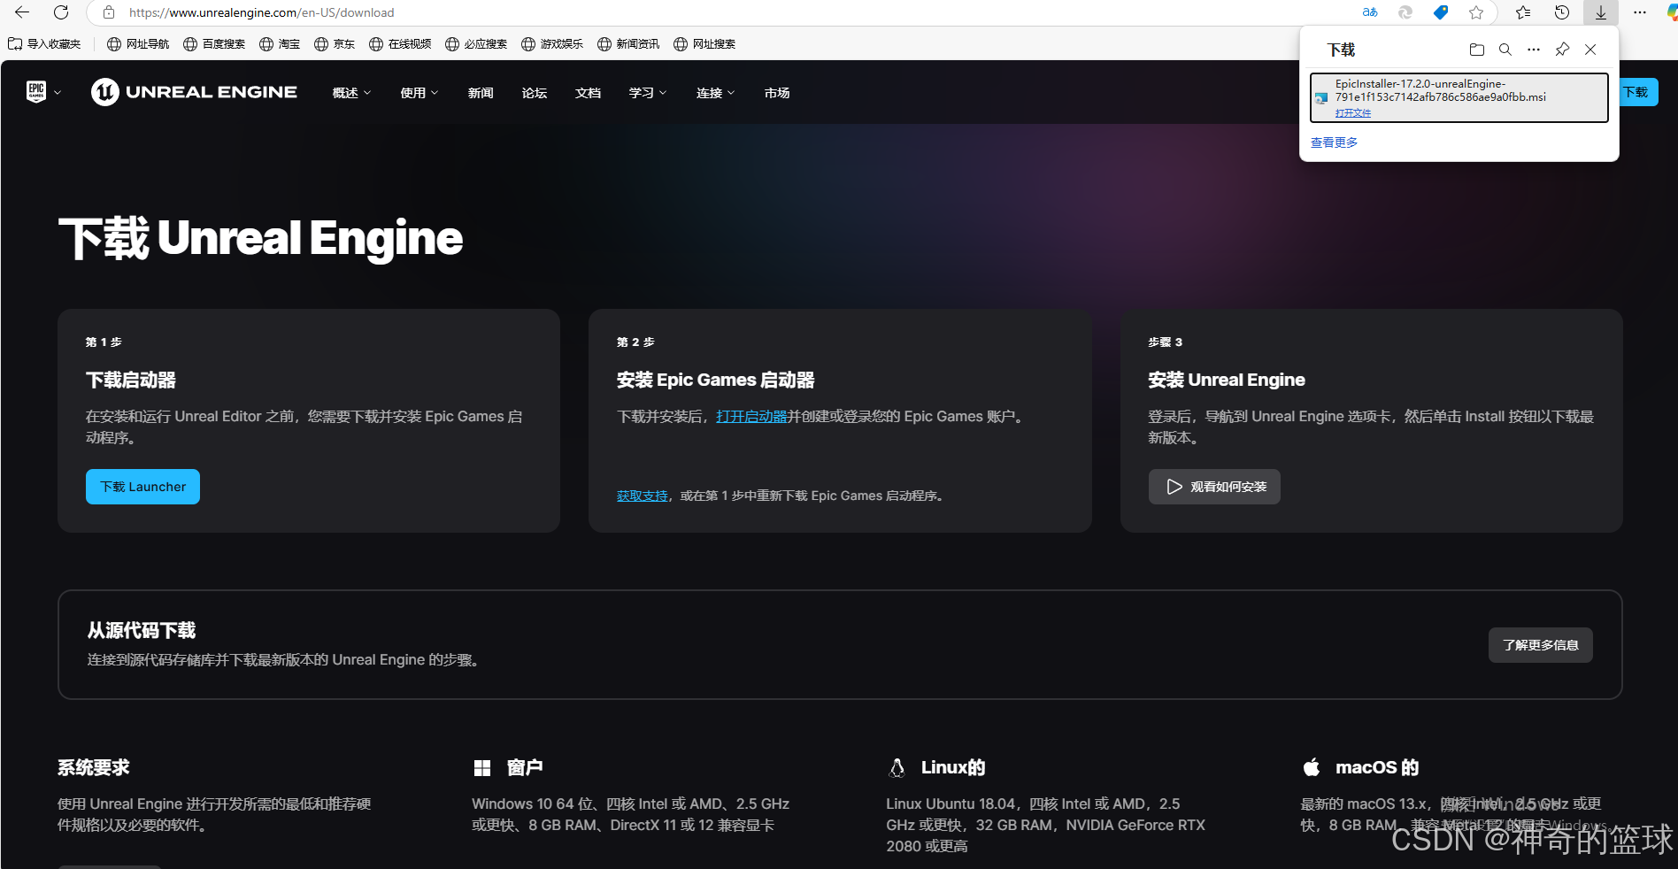This screenshot has width=1678, height=869.
Task: Expand the 连接 navigation dropdown
Action: coord(715,93)
